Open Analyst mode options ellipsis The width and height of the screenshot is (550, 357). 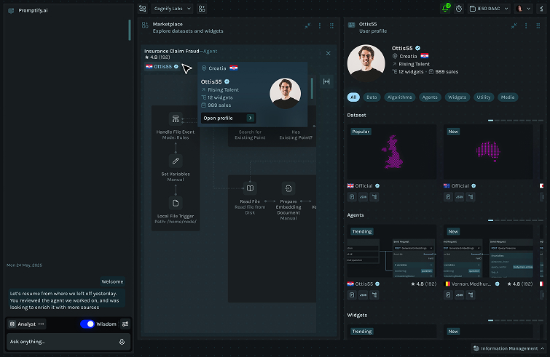[x=41, y=324]
